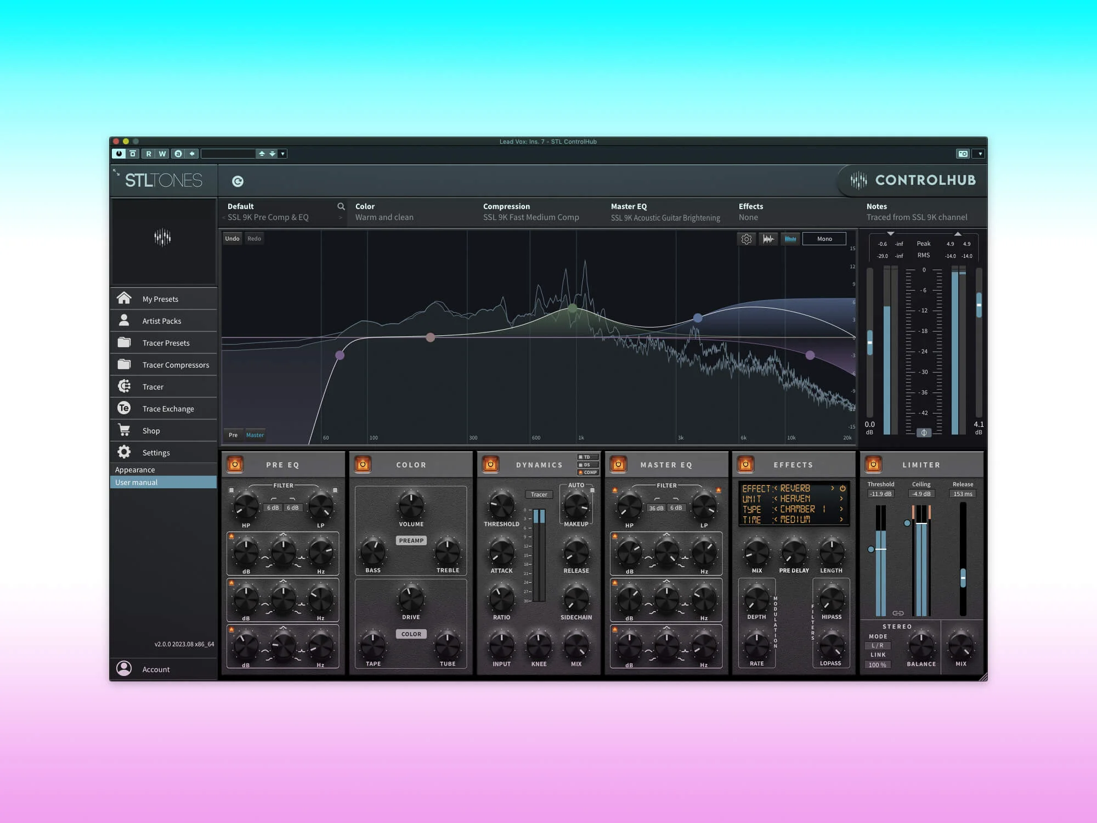Open the toolbar preset dropdown arrow
Screen dimensions: 1097x823
point(282,154)
